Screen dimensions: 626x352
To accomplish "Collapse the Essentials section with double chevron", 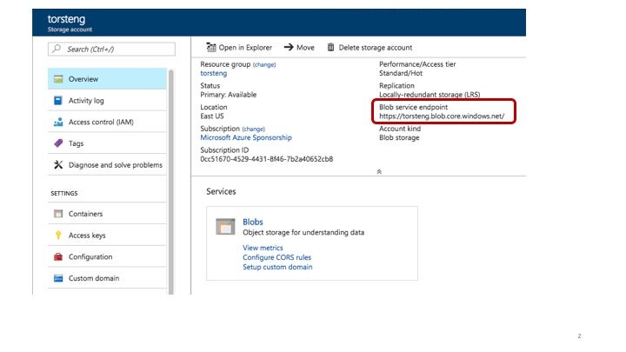I will point(379,172).
